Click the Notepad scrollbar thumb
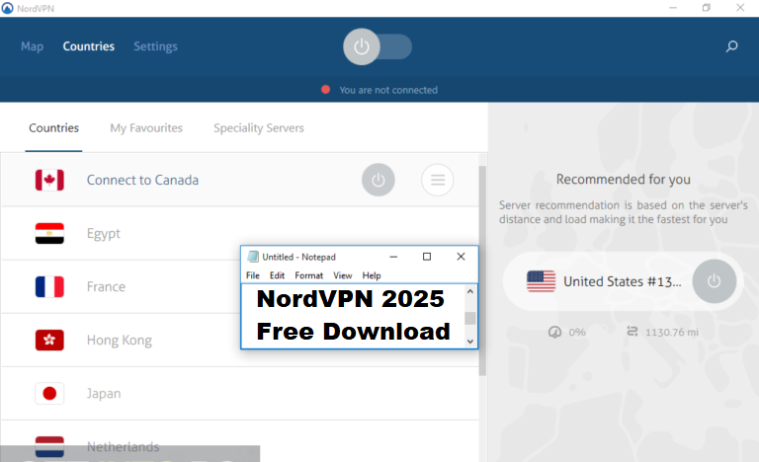This screenshot has width=759, height=462. coord(469,318)
